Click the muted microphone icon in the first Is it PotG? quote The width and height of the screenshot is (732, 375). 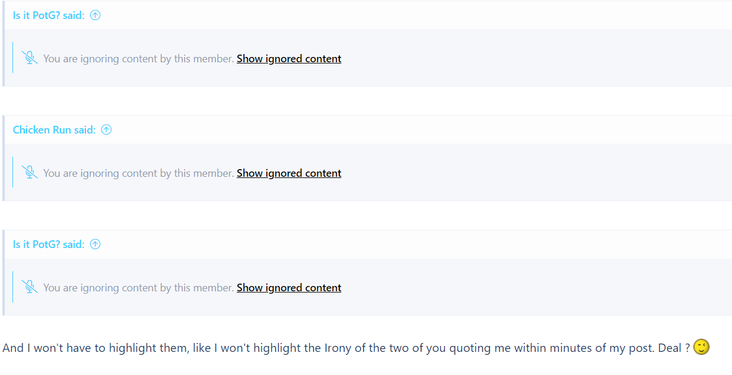coord(30,58)
